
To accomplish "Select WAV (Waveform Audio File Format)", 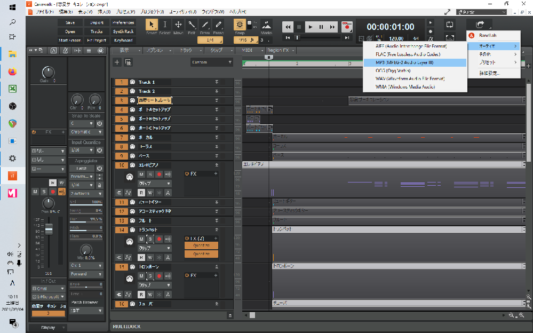I will [x=415, y=78].
